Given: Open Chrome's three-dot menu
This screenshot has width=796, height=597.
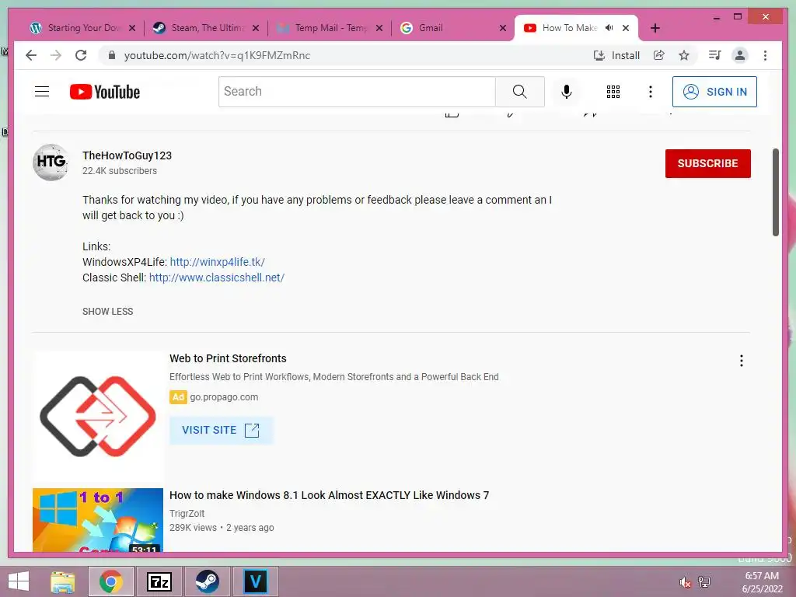Looking at the screenshot, I should point(765,55).
